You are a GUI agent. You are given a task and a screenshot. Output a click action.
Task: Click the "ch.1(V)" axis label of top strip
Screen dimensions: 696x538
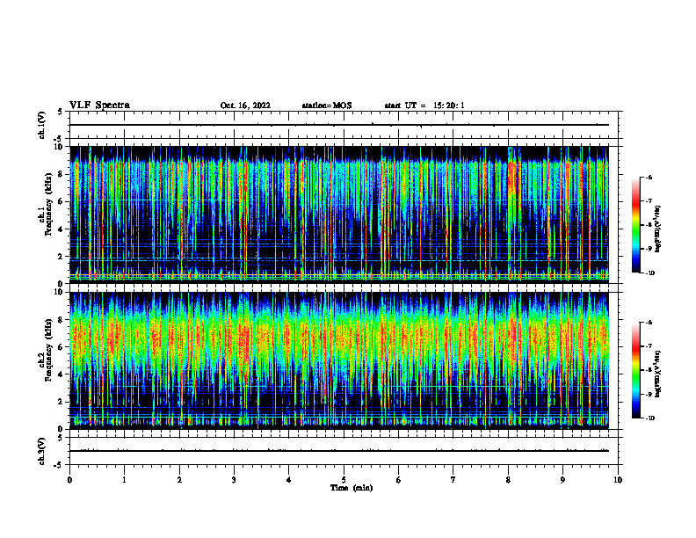click(42, 125)
